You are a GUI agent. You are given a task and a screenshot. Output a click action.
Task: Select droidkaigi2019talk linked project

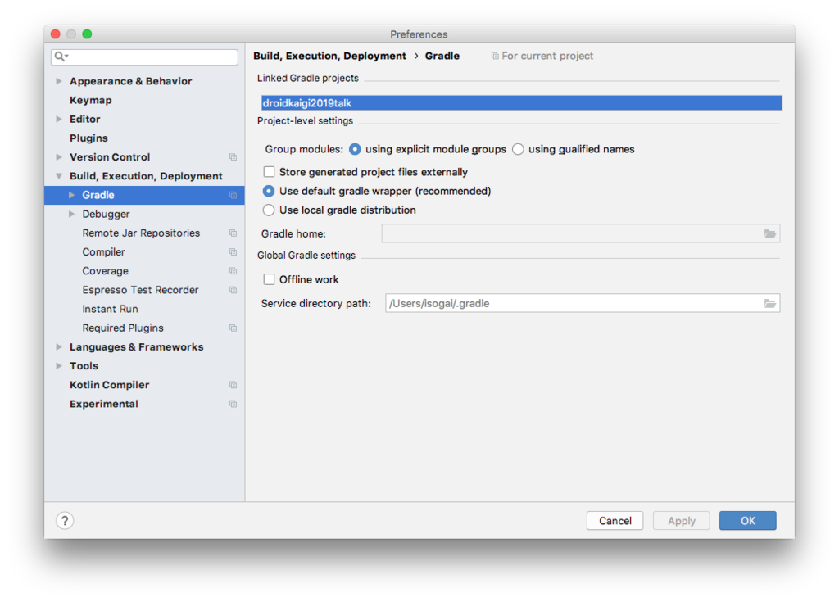pyautogui.click(x=522, y=102)
